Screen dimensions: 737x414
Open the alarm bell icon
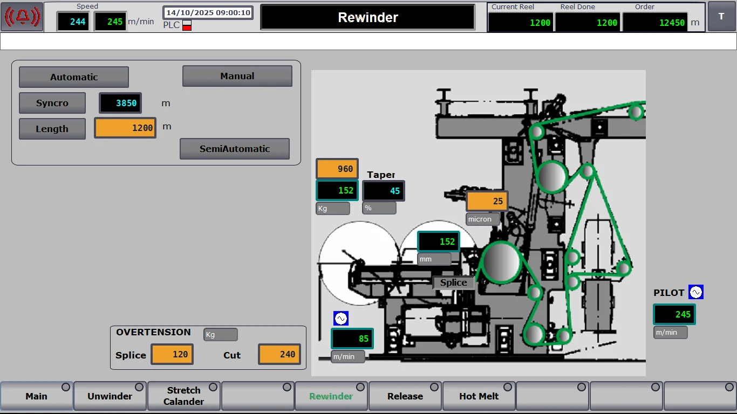point(22,17)
